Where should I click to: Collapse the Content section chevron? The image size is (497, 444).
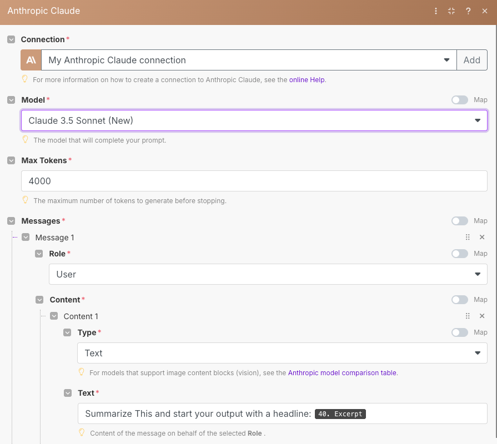tap(39, 300)
